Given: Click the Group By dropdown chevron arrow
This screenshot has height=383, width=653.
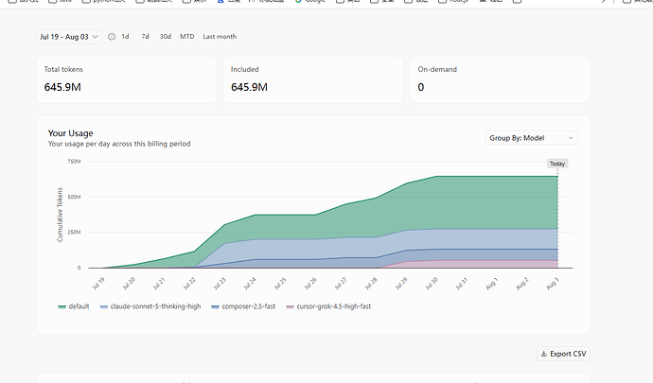Looking at the screenshot, I should pyautogui.click(x=571, y=138).
